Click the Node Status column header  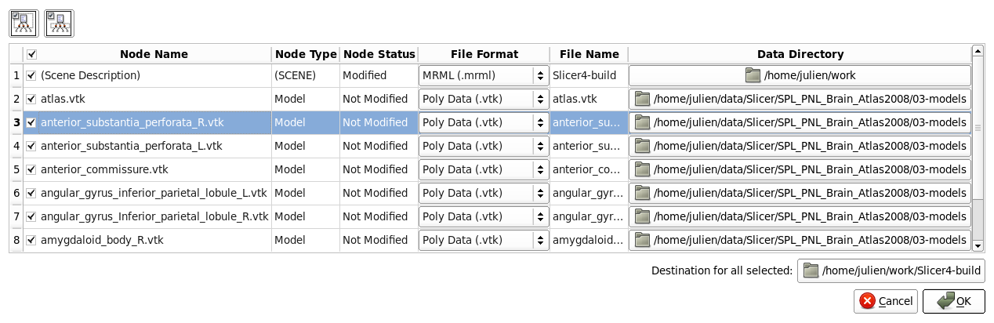[379, 54]
